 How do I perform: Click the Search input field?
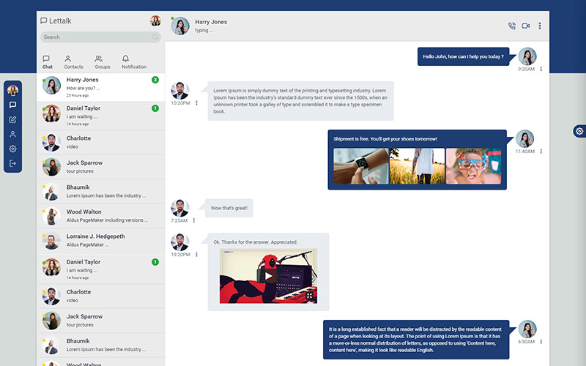[x=95, y=37]
